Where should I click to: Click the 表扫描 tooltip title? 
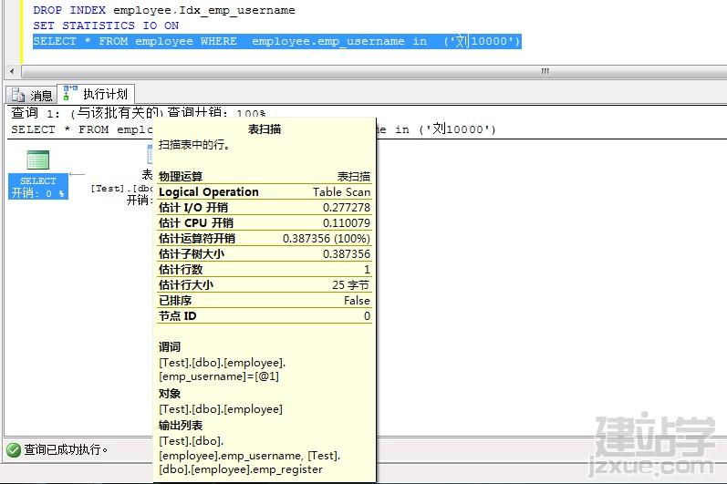(265, 129)
